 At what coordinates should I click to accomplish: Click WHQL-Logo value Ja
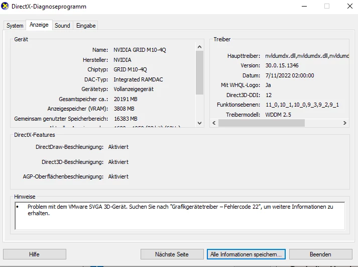(268, 85)
